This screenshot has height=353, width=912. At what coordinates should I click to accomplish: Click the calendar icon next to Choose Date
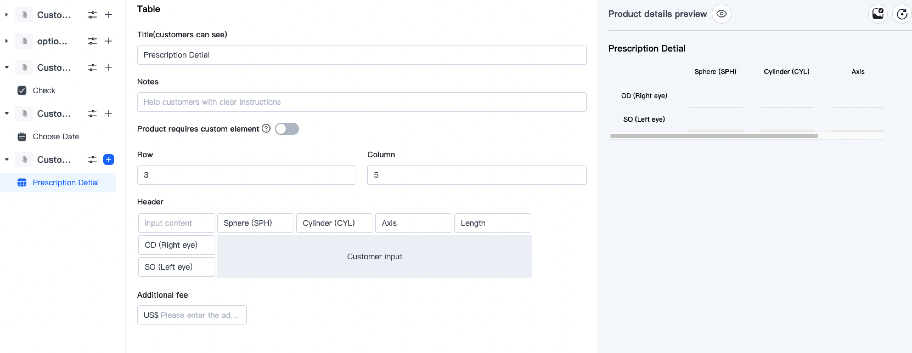pos(22,136)
